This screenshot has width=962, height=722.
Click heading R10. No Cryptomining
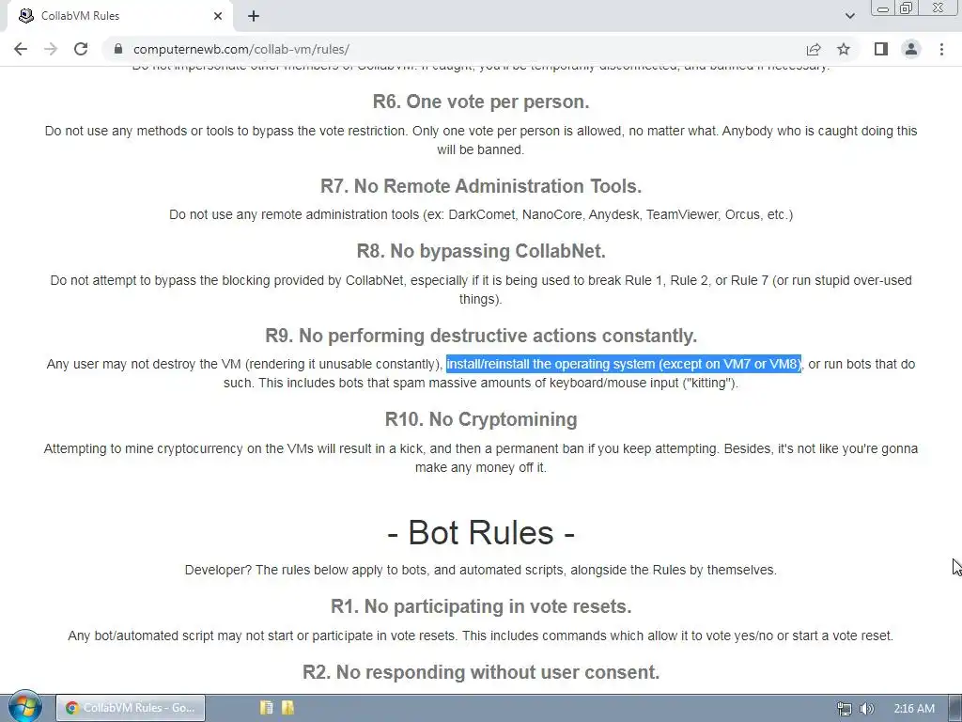click(481, 419)
